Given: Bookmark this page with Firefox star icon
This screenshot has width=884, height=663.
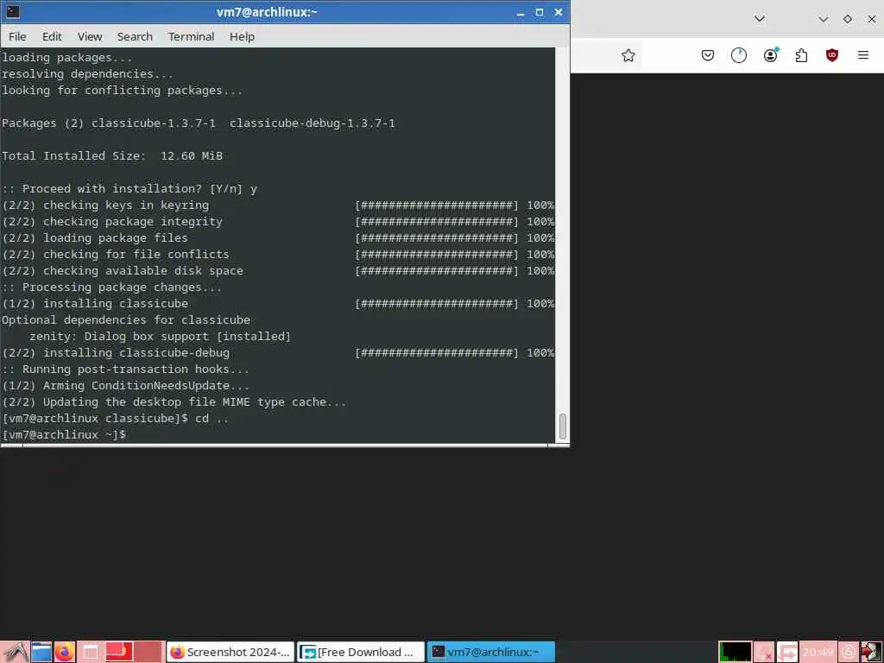Looking at the screenshot, I should tap(628, 55).
